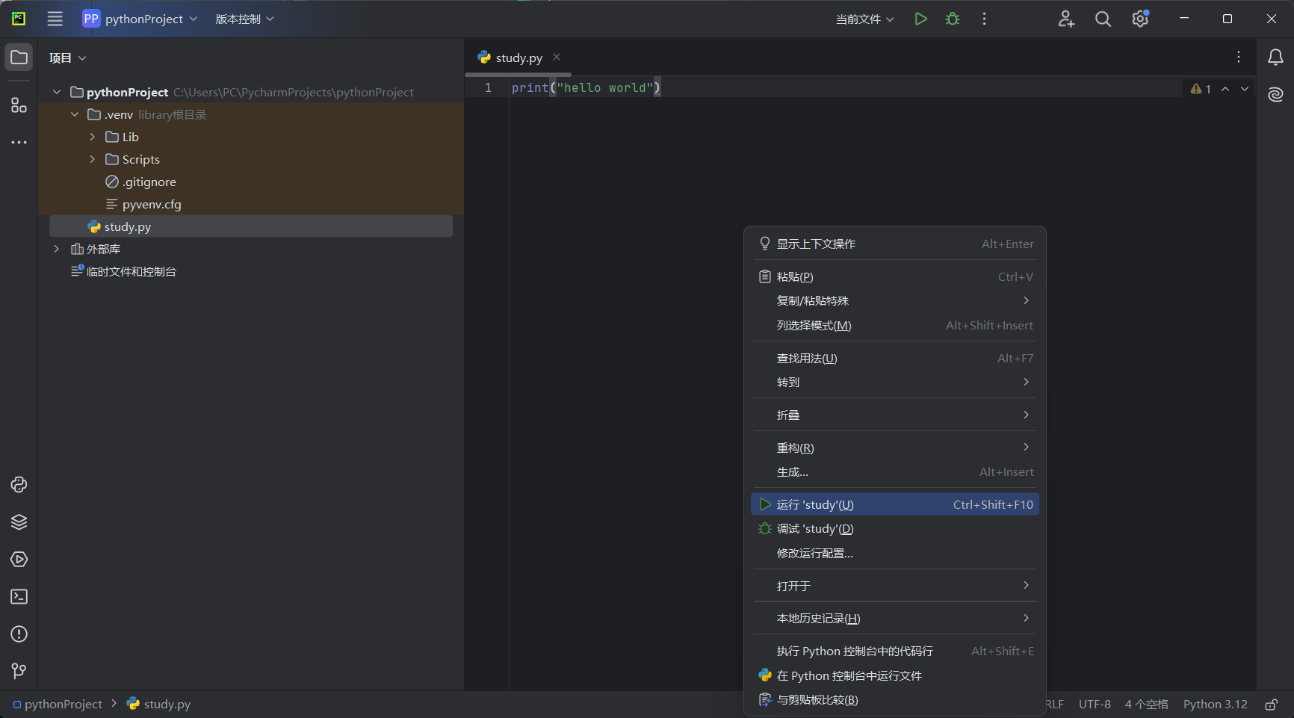Open 转到 submenu

click(x=895, y=382)
